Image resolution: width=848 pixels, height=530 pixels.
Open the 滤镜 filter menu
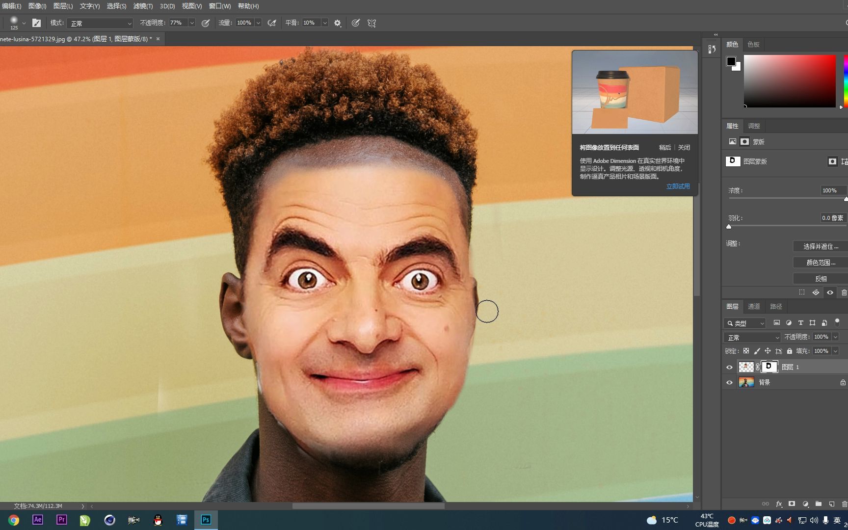(143, 6)
